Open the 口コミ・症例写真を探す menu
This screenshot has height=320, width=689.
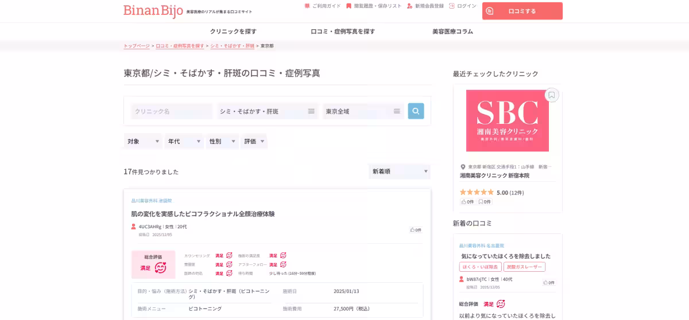point(343,32)
